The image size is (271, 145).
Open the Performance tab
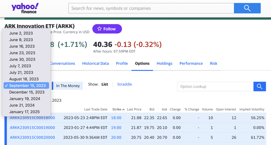coord(191,64)
